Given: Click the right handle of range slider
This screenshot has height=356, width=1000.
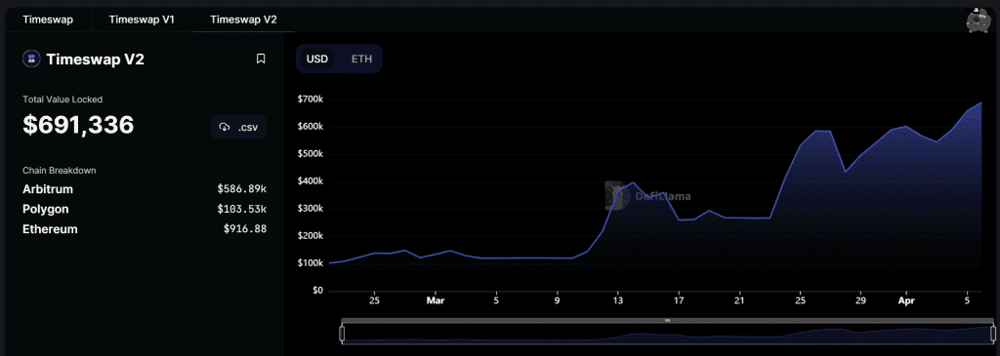Looking at the screenshot, I should 993,333.
